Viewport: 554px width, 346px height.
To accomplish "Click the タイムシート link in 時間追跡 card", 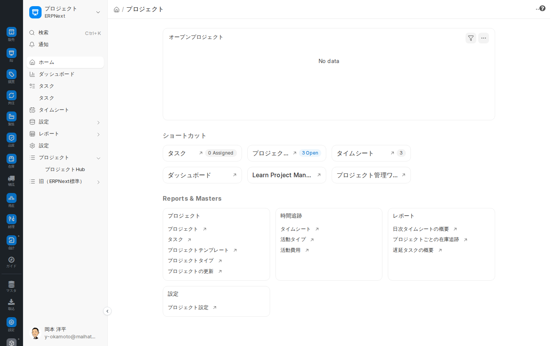I will 295,229.
